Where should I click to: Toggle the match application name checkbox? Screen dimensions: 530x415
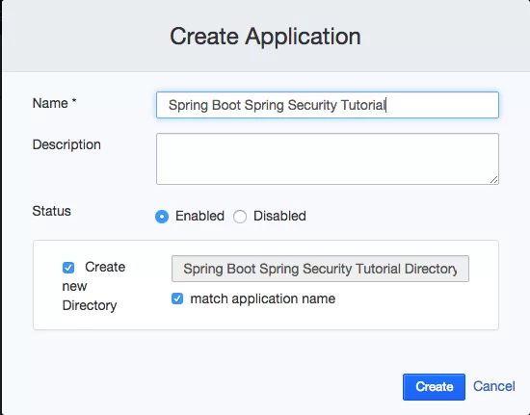177,298
